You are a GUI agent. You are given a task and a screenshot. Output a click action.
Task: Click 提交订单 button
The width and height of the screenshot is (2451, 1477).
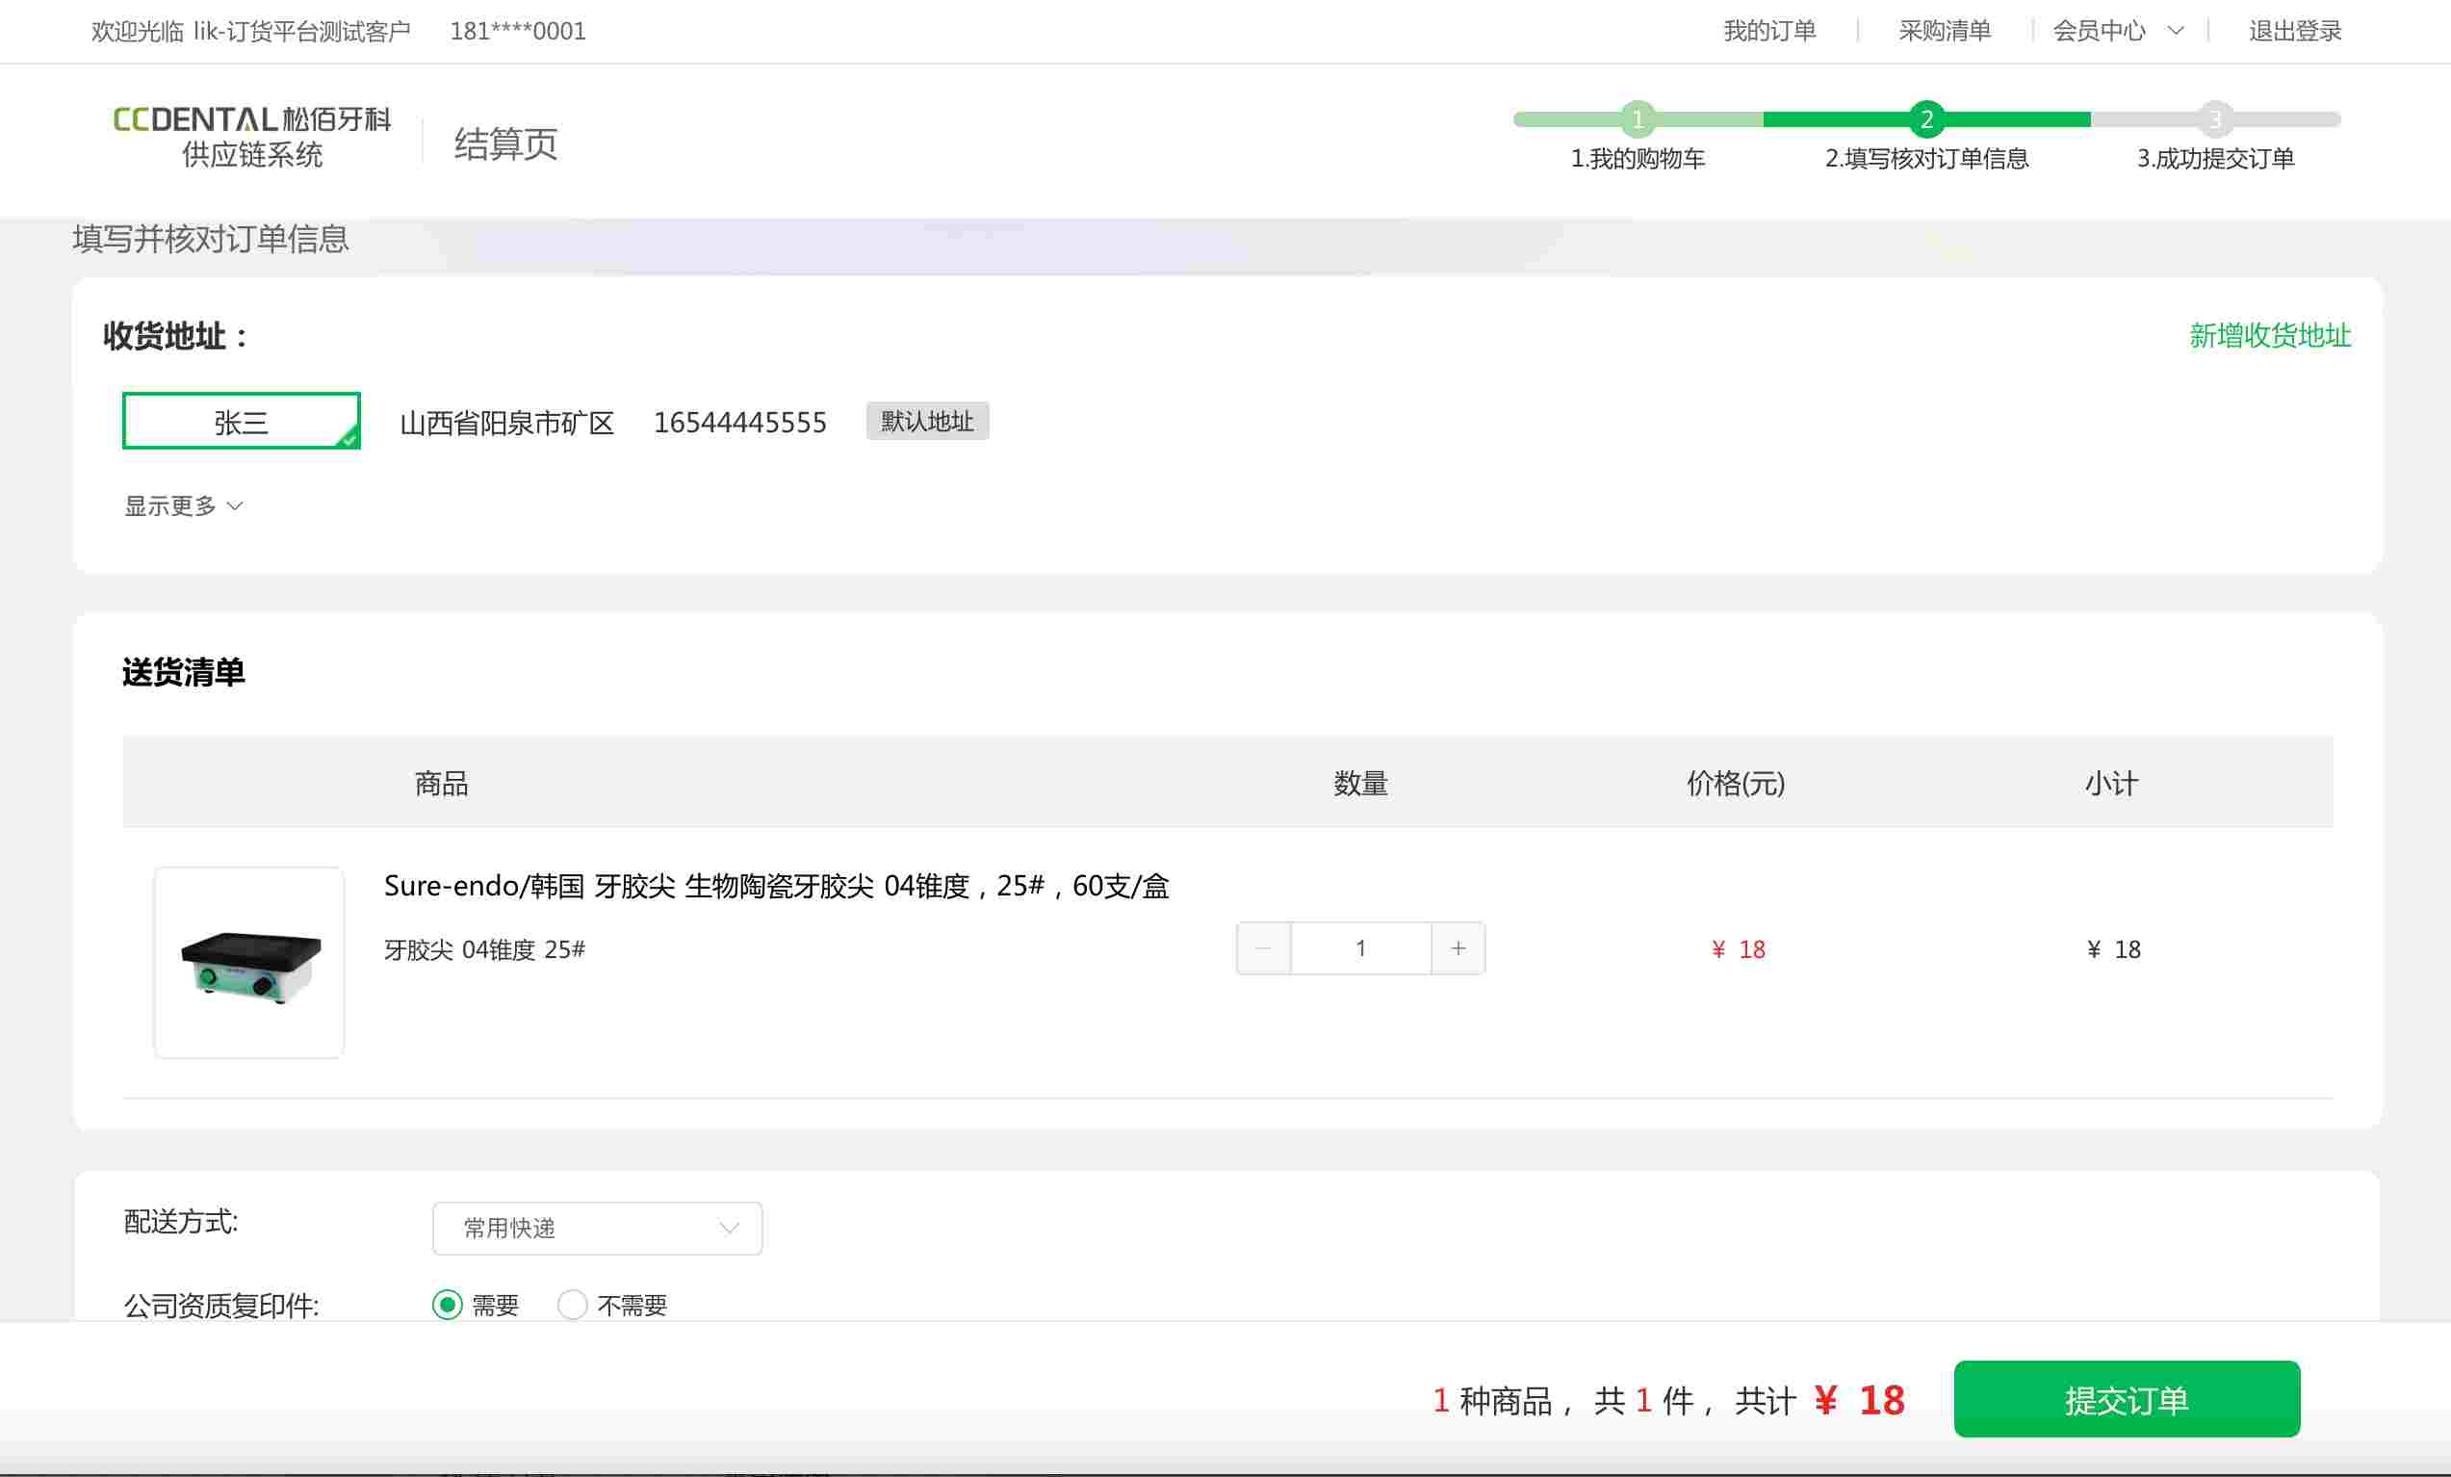click(x=2127, y=1399)
